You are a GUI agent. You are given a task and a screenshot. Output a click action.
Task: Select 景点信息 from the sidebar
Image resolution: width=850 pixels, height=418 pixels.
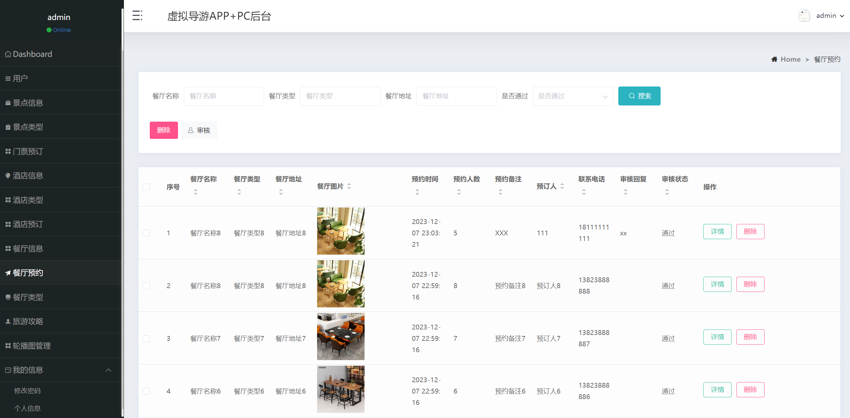pos(28,103)
